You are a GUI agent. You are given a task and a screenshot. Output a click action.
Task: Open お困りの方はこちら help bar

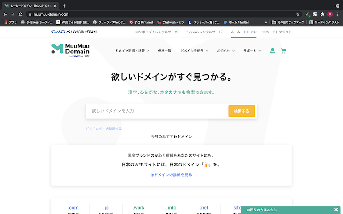coord(261,210)
